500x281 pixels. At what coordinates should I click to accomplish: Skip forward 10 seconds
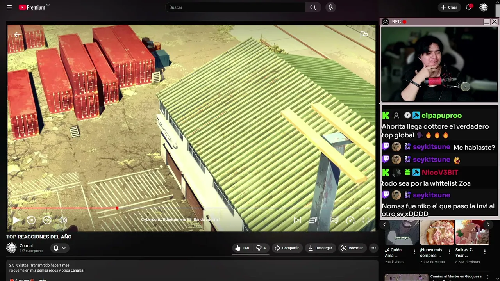(x=47, y=220)
